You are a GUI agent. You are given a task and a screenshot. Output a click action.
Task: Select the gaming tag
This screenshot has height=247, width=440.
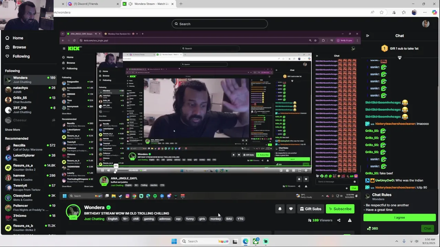tap(149, 219)
